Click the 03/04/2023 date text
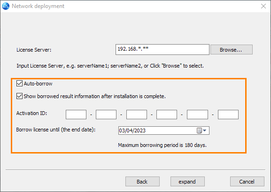The height and width of the screenshot is (192, 271). pyautogui.click(x=132, y=131)
